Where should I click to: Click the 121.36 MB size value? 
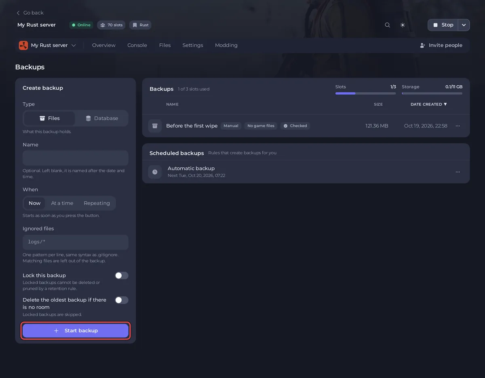377,126
